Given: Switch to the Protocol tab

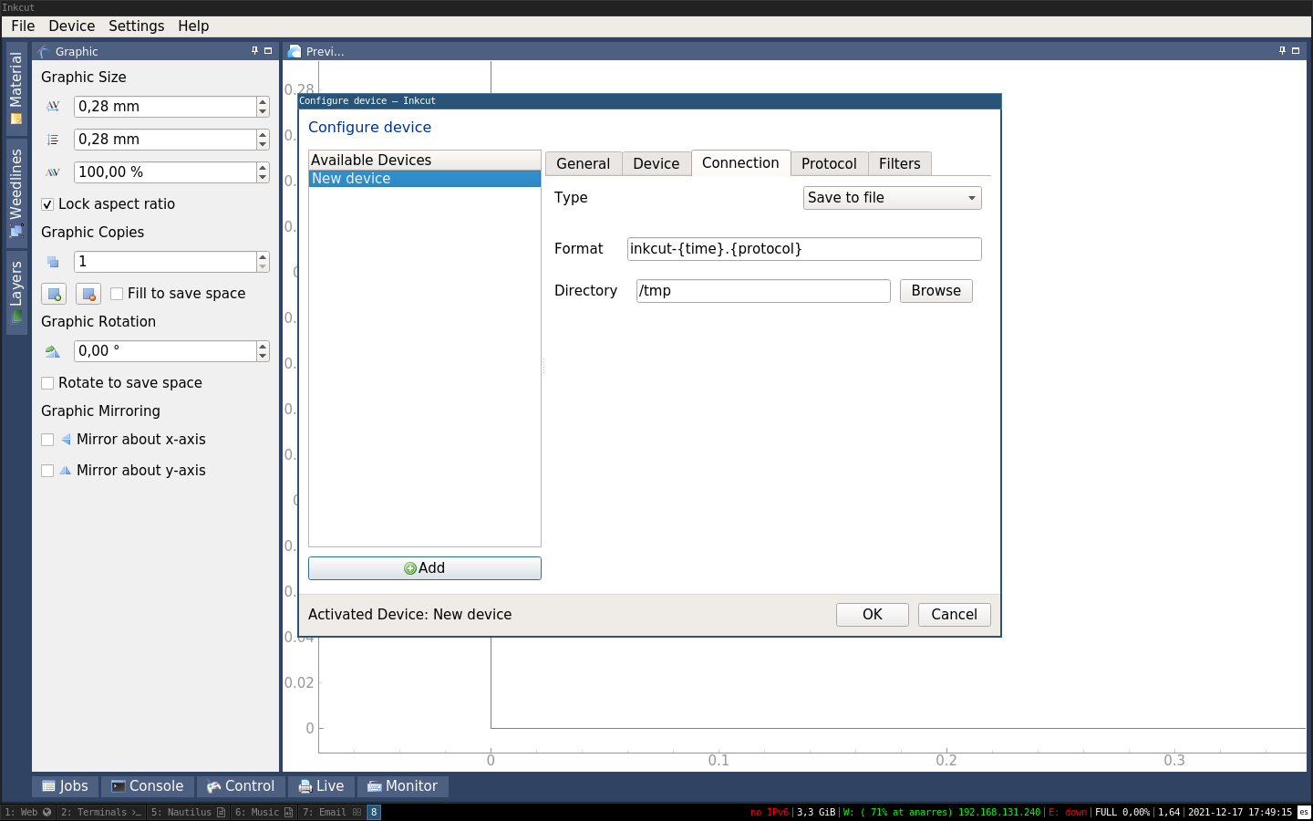Looking at the screenshot, I should [828, 164].
